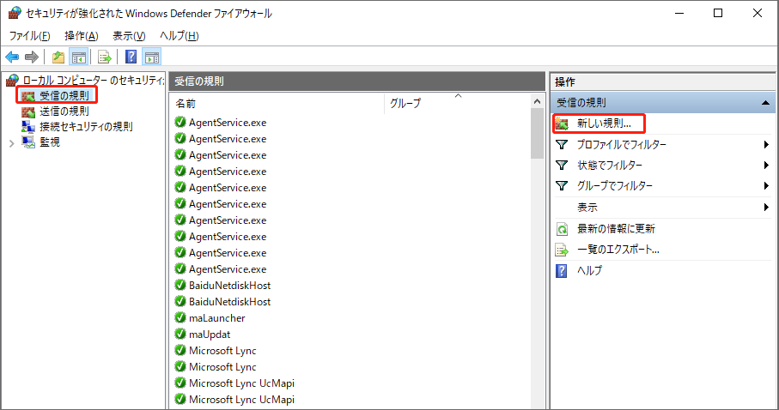This screenshot has width=779, height=410.
Task: Click the Up one level folder icon
Action: [x=58, y=57]
